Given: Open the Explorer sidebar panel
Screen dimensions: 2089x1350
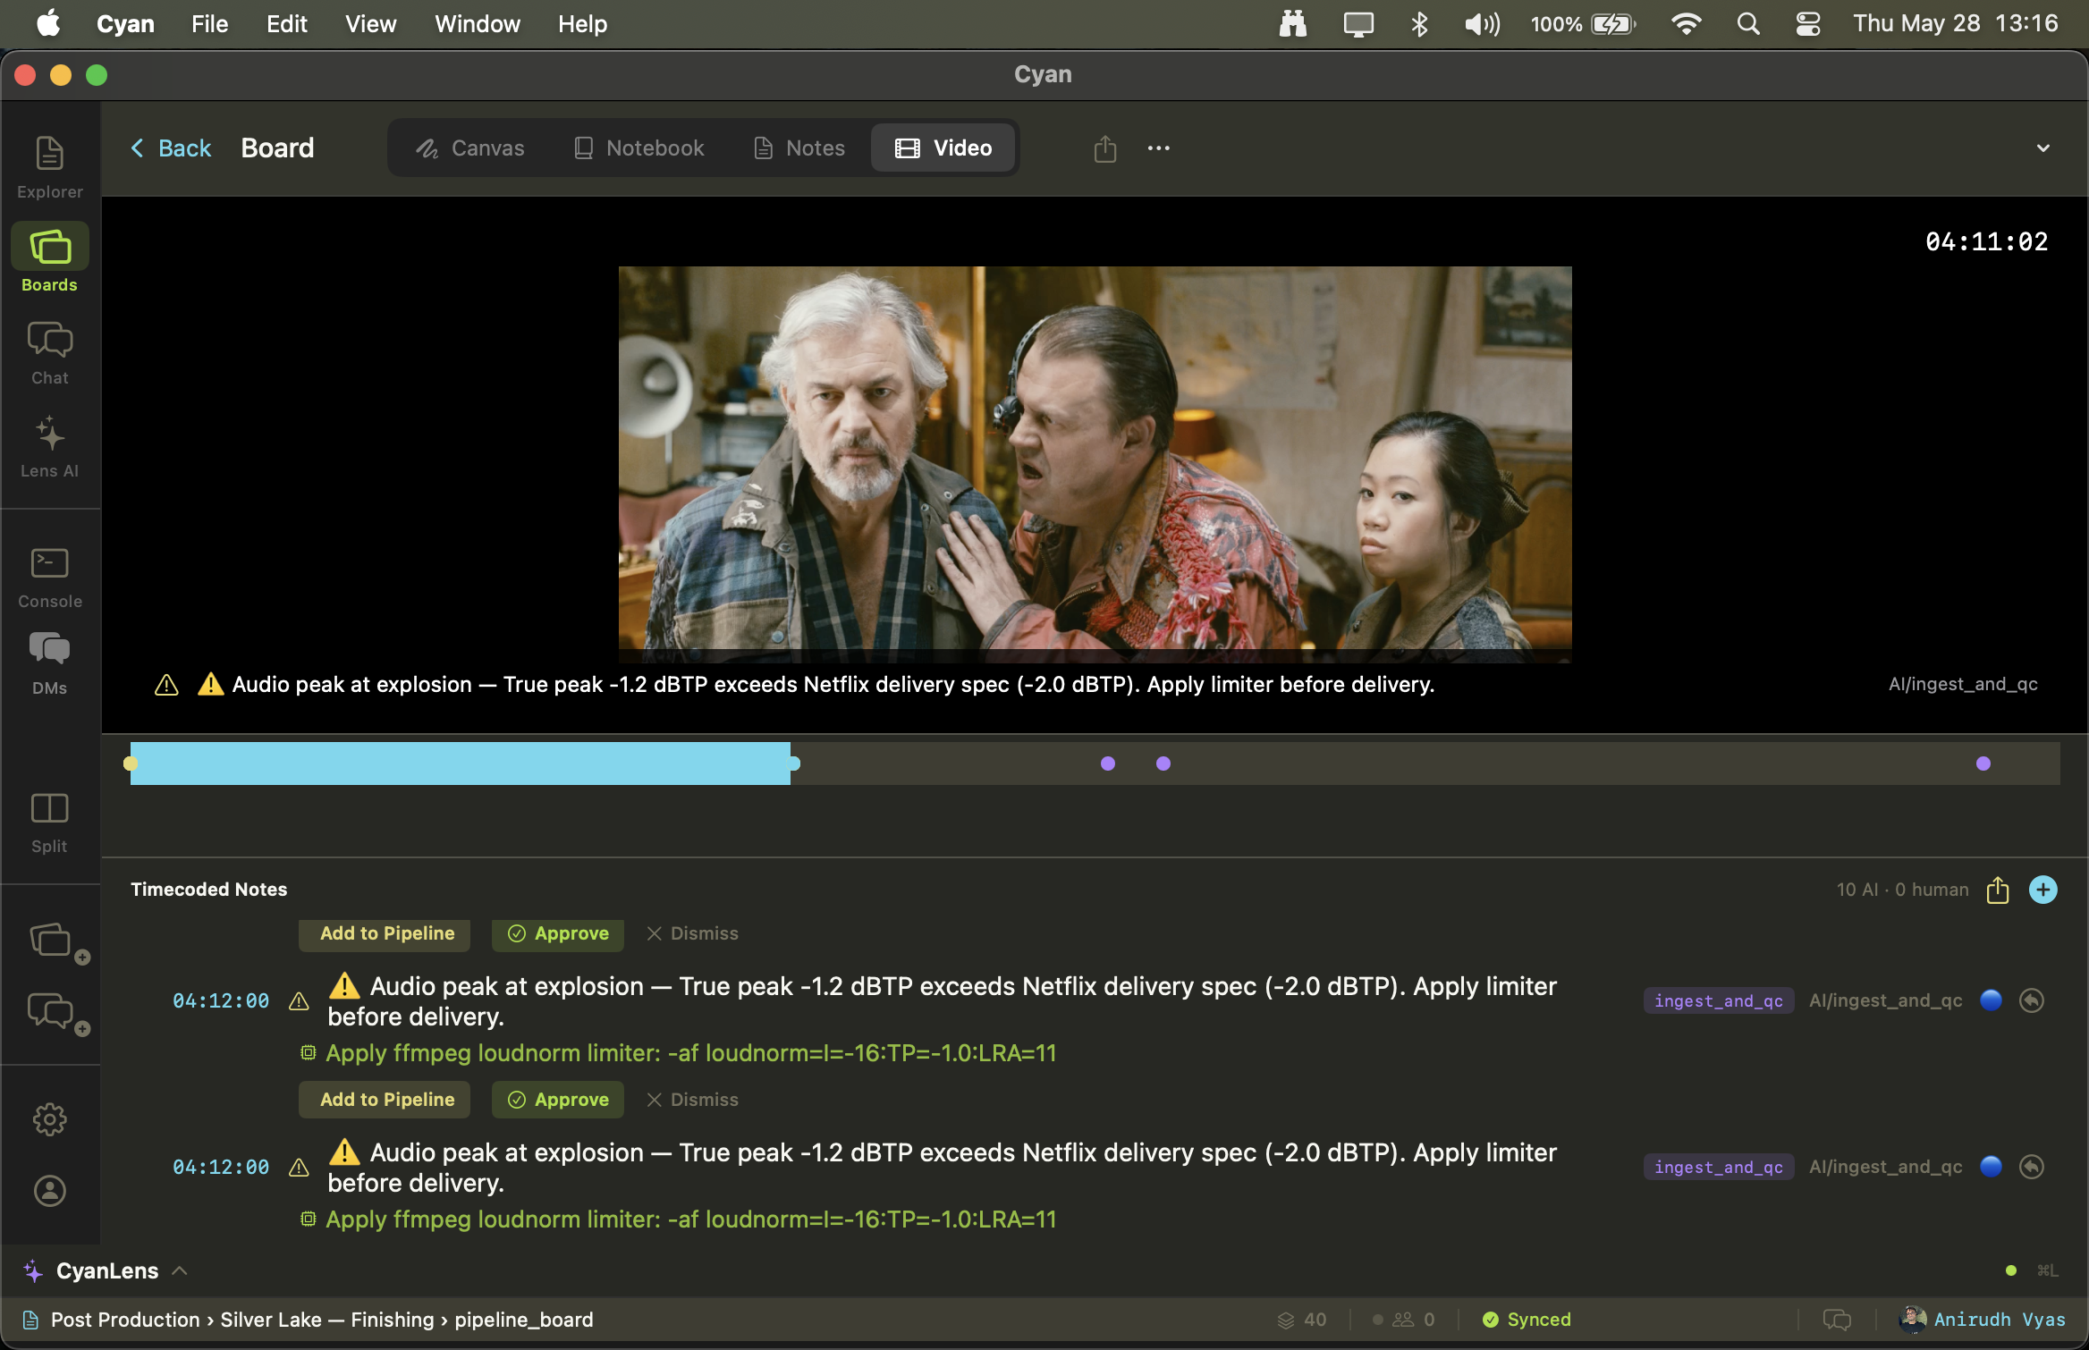Looking at the screenshot, I should tap(50, 167).
